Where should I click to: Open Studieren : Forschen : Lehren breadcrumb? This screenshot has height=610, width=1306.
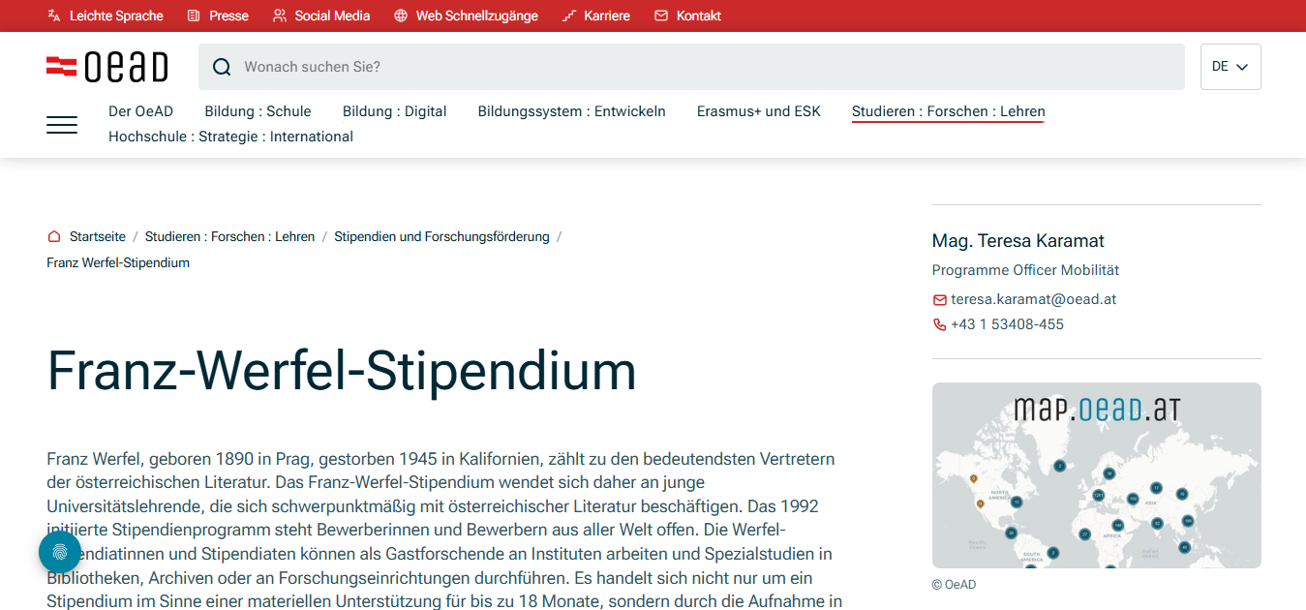[x=230, y=236]
